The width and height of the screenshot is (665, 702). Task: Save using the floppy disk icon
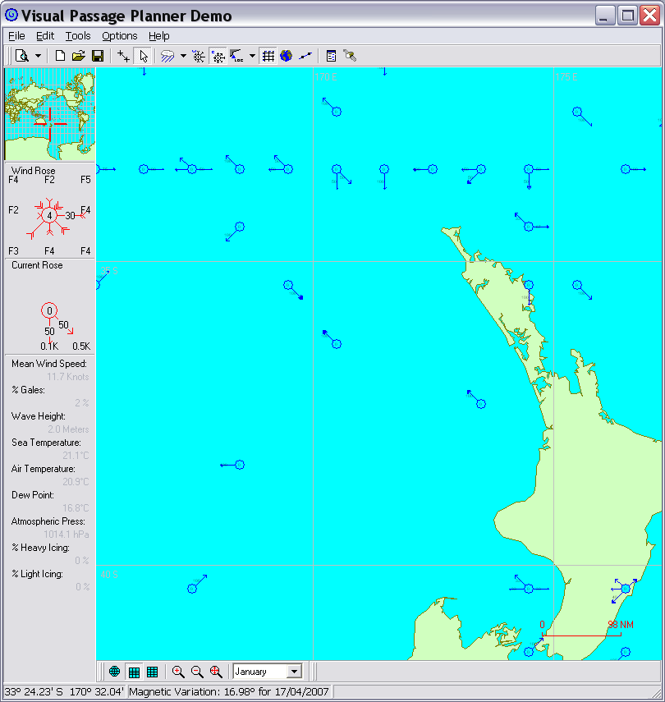click(x=97, y=56)
